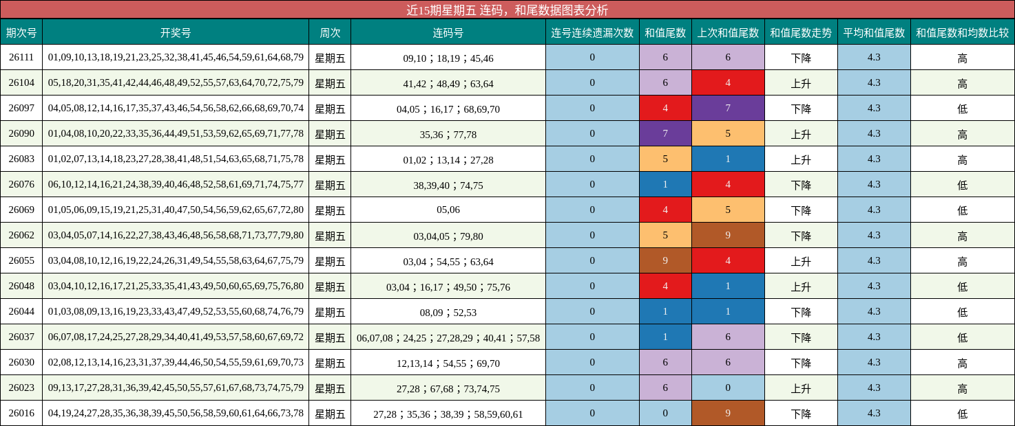Select period number 26076
Image resolution: width=1015 pixels, height=426 pixels.
21,185
